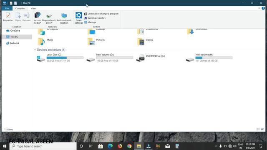This screenshot has width=267, height=150.
Task: Minimize the ribbon with the chevron
Action: tap(259, 8)
